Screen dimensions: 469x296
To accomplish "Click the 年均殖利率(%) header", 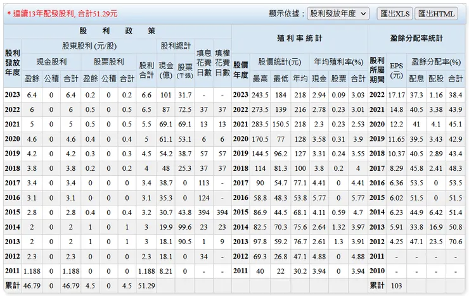I will (x=338, y=62).
